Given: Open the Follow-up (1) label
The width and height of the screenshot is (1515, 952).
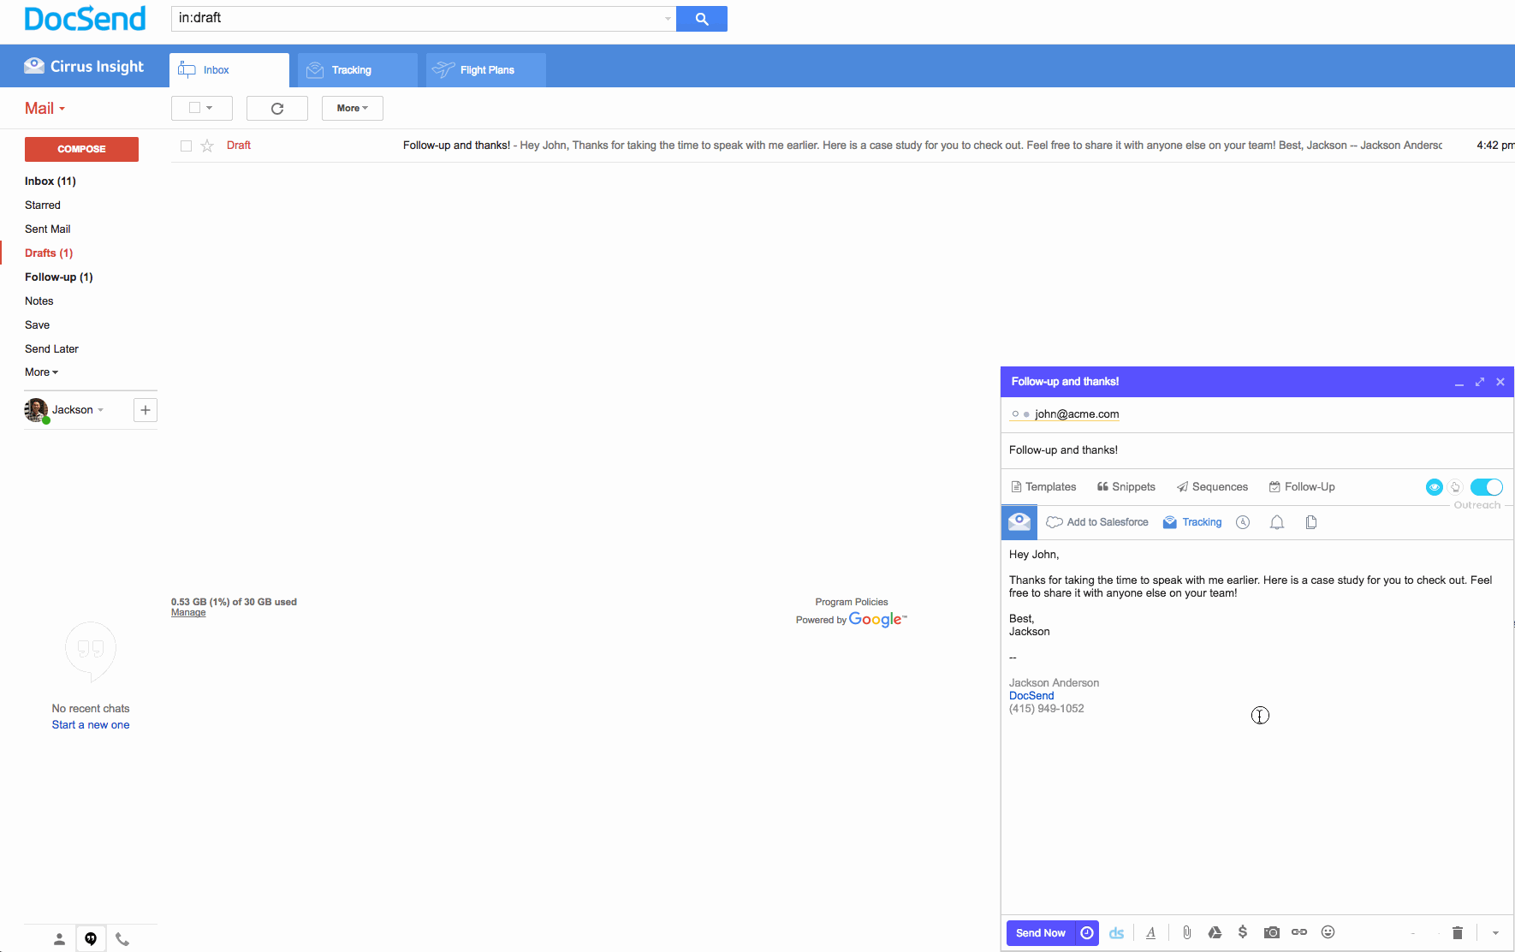Looking at the screenshot, I should (59, 277).
